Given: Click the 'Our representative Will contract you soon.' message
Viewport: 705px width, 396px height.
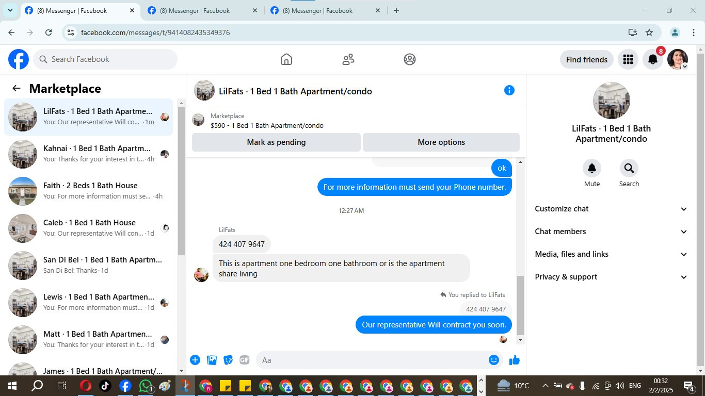Looking at the screenshot, I should tap(434, 325).
